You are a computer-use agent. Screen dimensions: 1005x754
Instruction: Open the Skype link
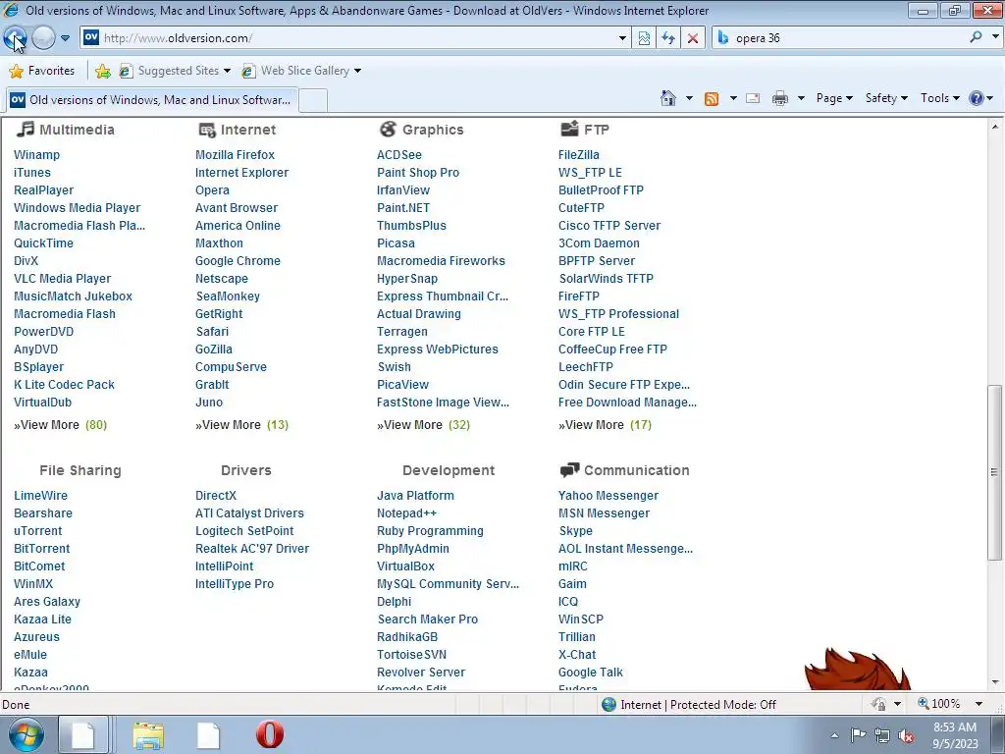pos(575,531)
